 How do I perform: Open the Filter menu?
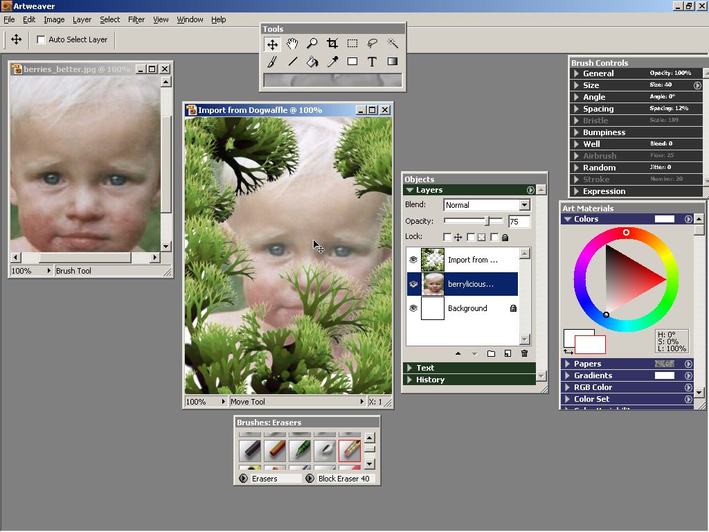[x=136, y=19]
